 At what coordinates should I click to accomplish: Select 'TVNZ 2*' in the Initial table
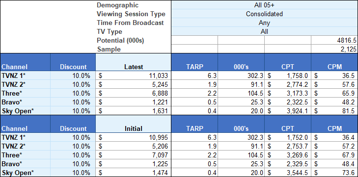(26, 146)
